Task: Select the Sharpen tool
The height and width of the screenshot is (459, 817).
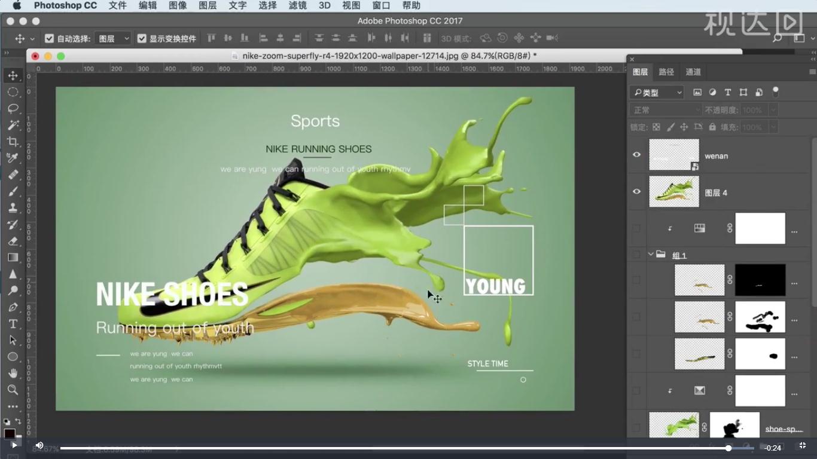Action: click(13, 274)
